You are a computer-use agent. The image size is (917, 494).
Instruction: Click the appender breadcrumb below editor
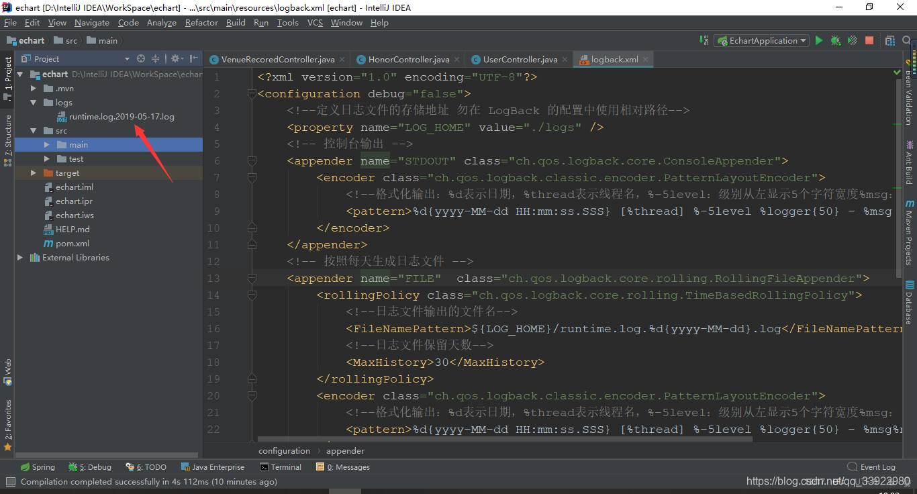click(x=345, y=451)
